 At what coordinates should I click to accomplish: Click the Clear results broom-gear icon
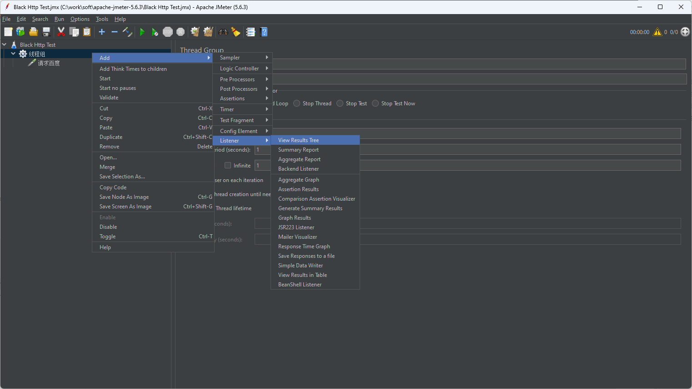(195, 32)
